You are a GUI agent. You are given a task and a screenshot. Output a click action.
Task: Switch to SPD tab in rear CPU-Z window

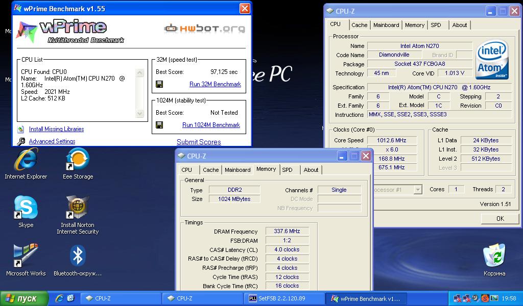pyautogui.click(x=436, y=25)
